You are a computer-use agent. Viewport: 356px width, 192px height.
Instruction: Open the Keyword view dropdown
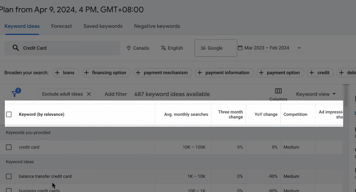[316, 94]
